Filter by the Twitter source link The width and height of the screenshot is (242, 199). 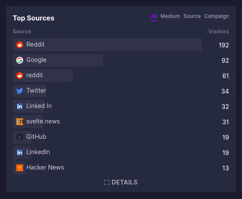coord(36,91)
